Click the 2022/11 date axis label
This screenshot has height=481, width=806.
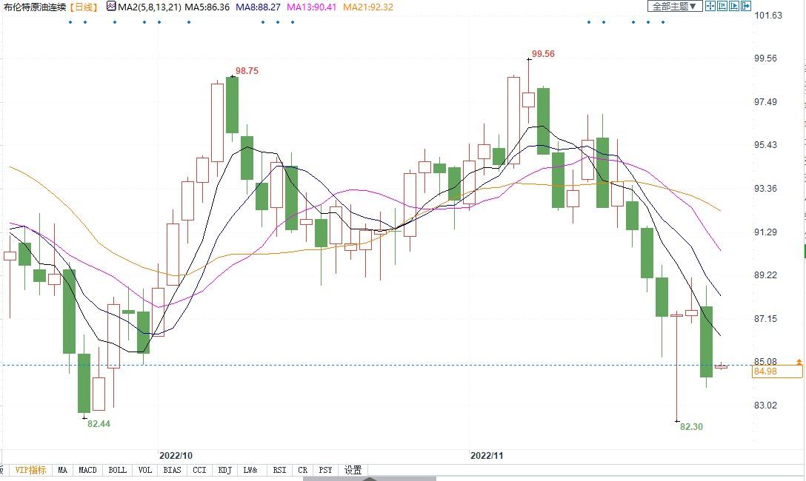tap(487, 455)
